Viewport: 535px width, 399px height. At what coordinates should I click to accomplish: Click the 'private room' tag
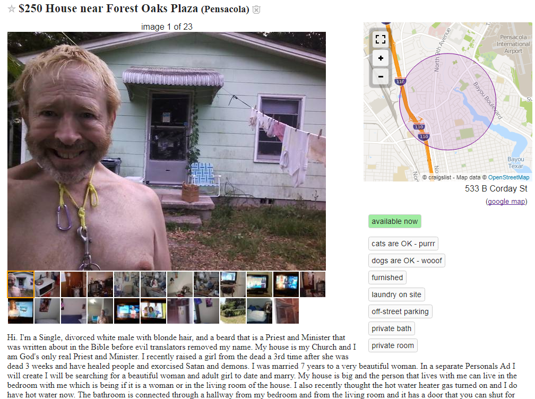pyautogui.click(x=393, y=345)
